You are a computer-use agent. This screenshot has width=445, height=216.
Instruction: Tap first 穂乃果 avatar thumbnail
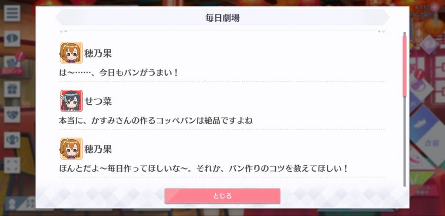click(71, 53)
